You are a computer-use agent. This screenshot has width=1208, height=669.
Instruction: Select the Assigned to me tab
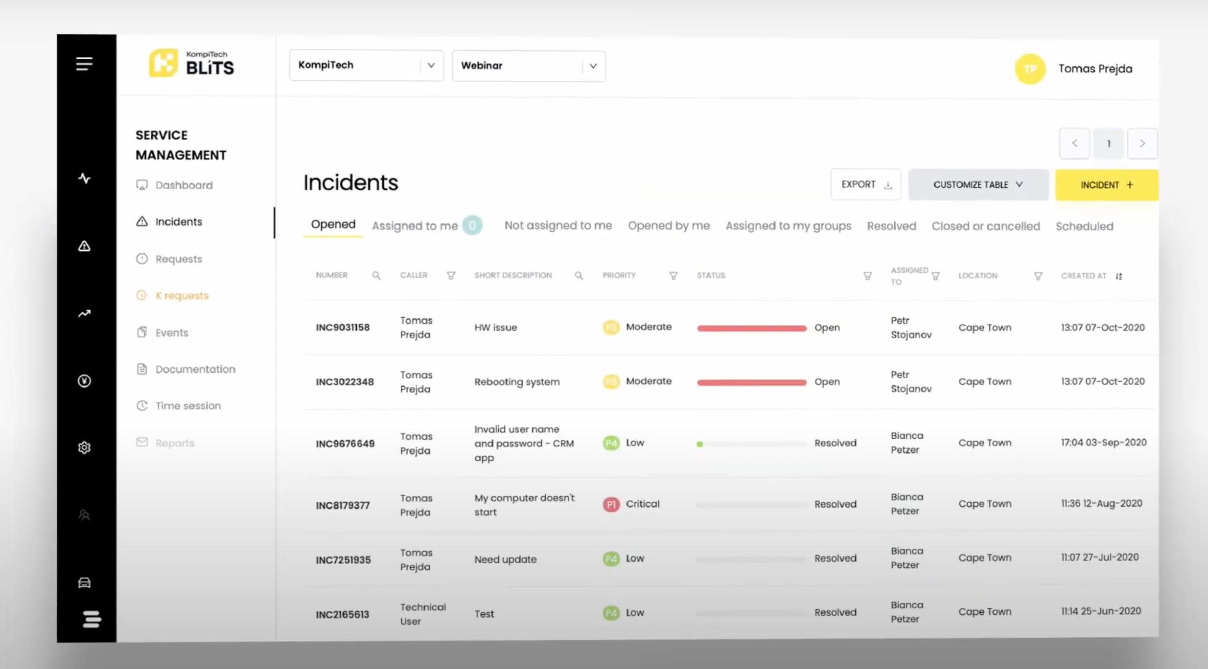(415, 226)
